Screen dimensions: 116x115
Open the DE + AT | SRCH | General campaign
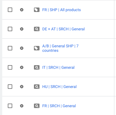(x=63, y=29)
